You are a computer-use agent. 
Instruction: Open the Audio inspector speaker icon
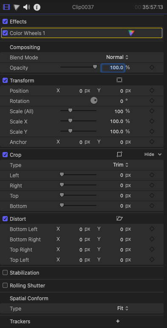pos(26,7)
